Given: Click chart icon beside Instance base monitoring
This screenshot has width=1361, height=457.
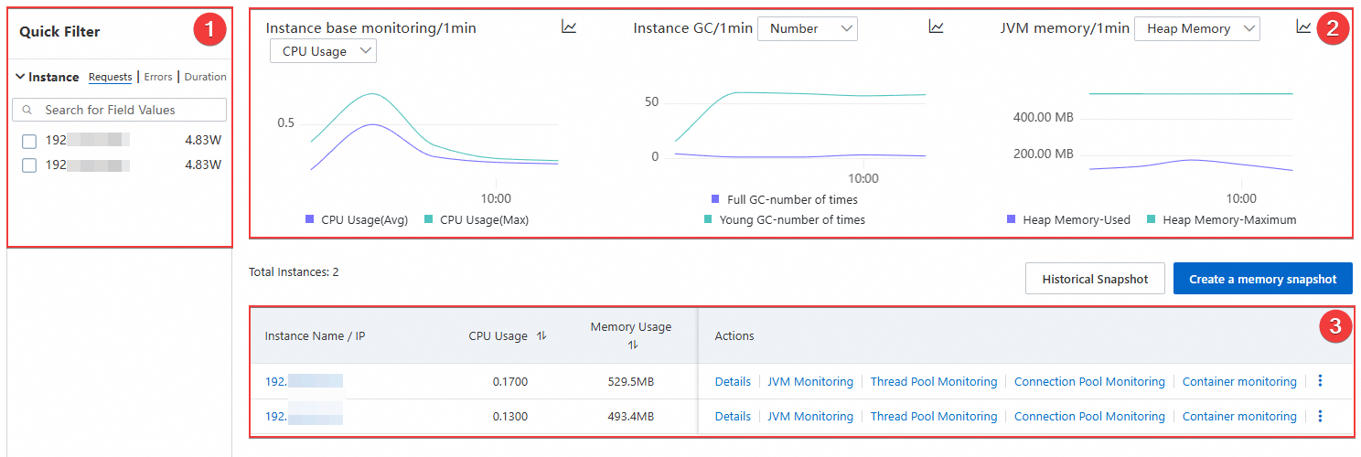Looking at the screenshot, I should (x=569, y=27).
